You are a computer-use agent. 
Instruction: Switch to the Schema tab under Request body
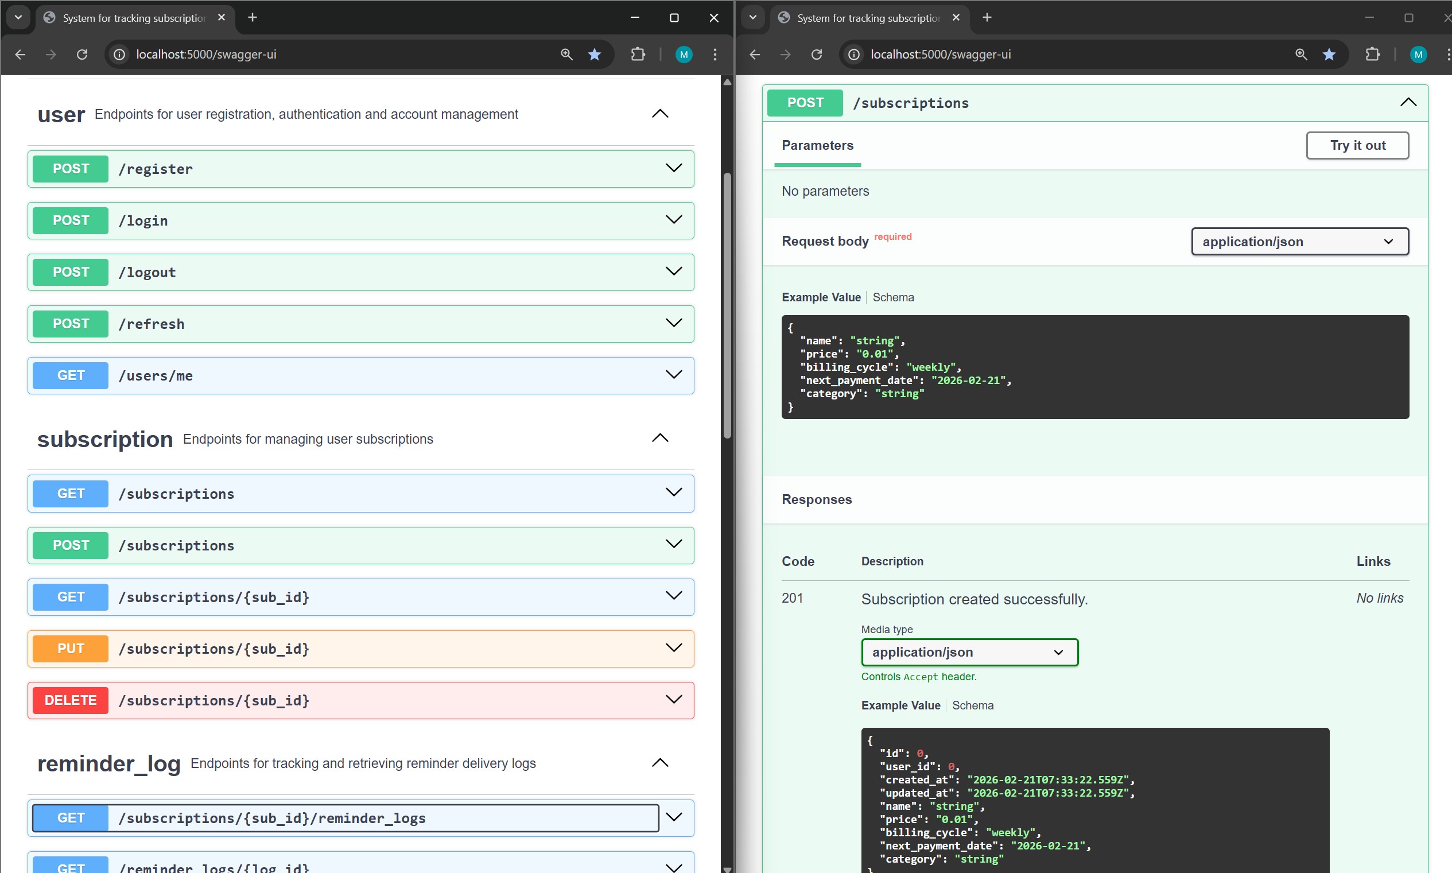coord(893,297)
